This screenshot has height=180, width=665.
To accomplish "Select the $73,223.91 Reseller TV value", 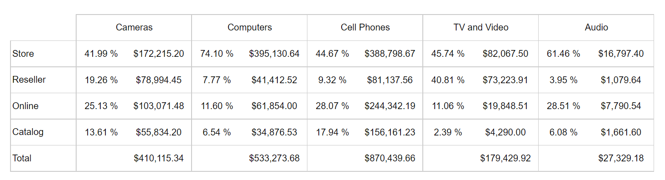I will pyautogui.click(x=505, y=80).
